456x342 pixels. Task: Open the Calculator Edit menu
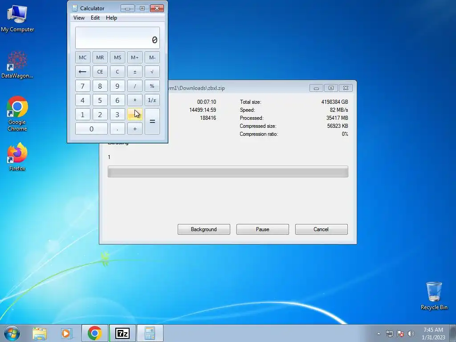(95, 18)
